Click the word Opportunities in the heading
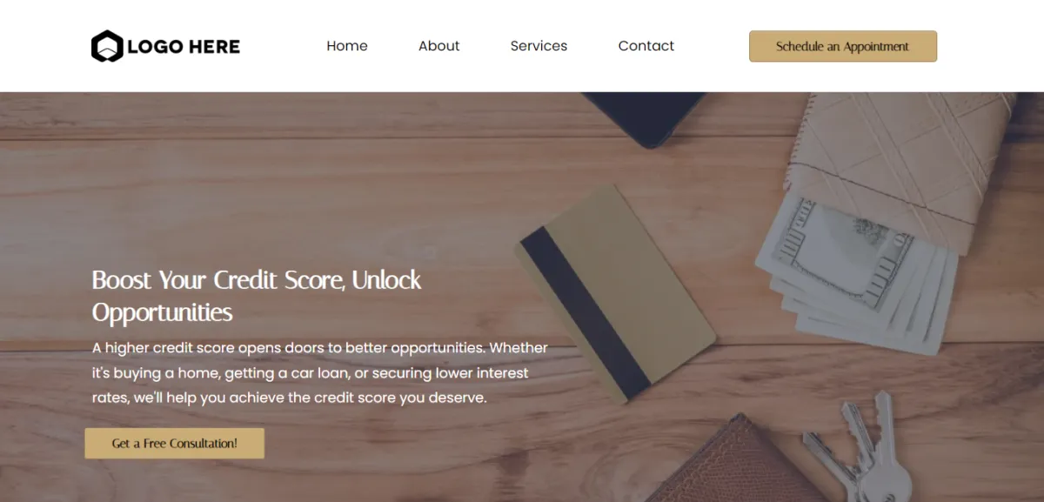1044x502 pixels. click(x=163, y=312)
